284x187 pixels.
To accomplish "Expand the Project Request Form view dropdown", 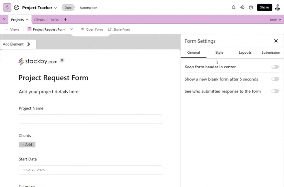I will coord(72,29).
